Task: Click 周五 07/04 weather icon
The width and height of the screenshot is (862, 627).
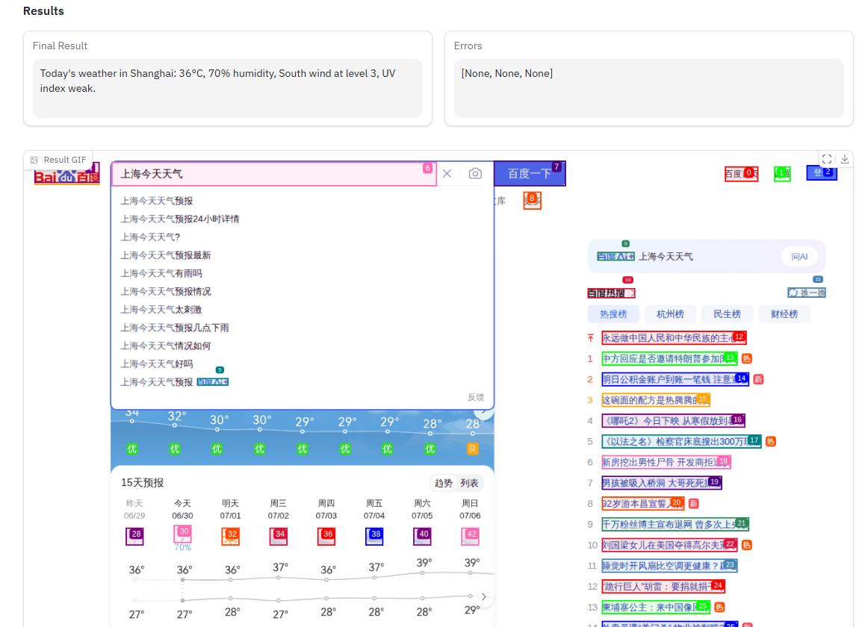Action: click(x=373, y=537)
